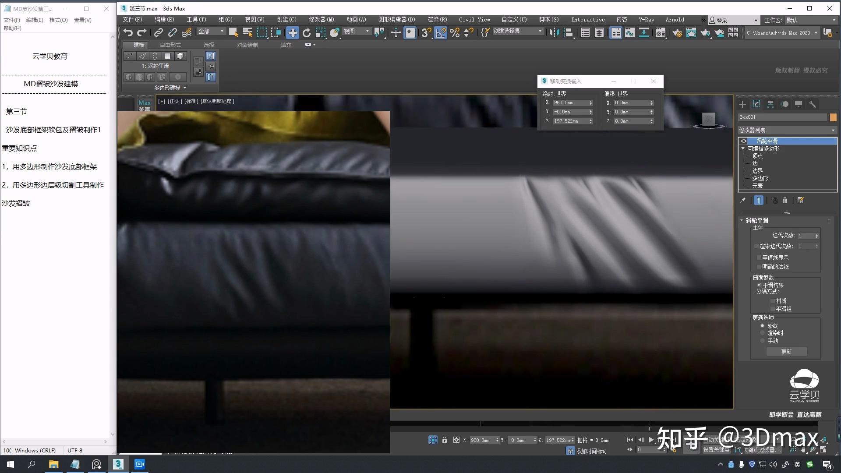Open the 修改器(M) menu

pyautogui.click(x=321, y=20)
